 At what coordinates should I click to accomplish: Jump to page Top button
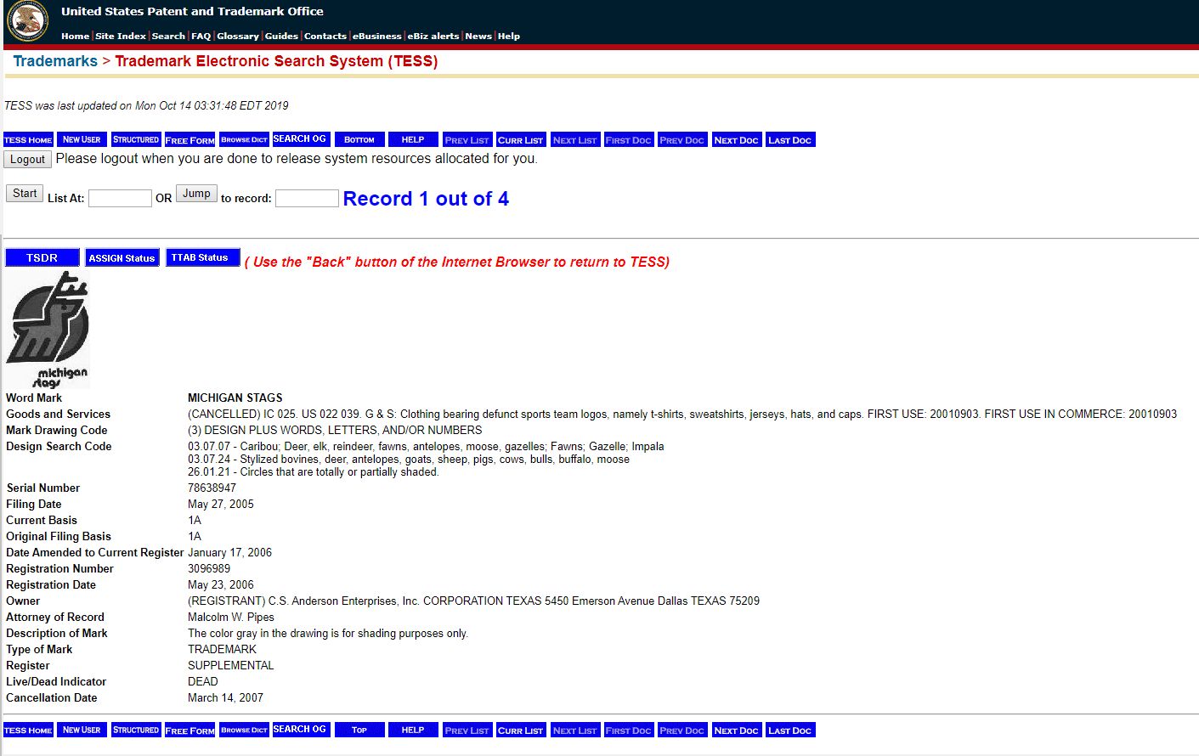tap(359, 730)
